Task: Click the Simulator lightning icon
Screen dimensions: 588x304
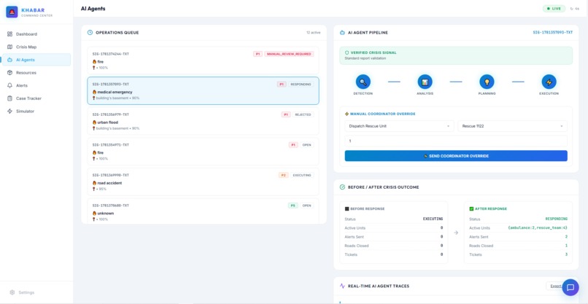Action: 9,112
